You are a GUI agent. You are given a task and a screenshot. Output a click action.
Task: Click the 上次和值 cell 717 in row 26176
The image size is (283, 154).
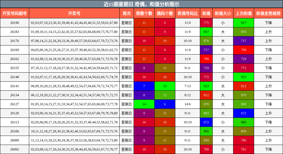click(244, 41)
